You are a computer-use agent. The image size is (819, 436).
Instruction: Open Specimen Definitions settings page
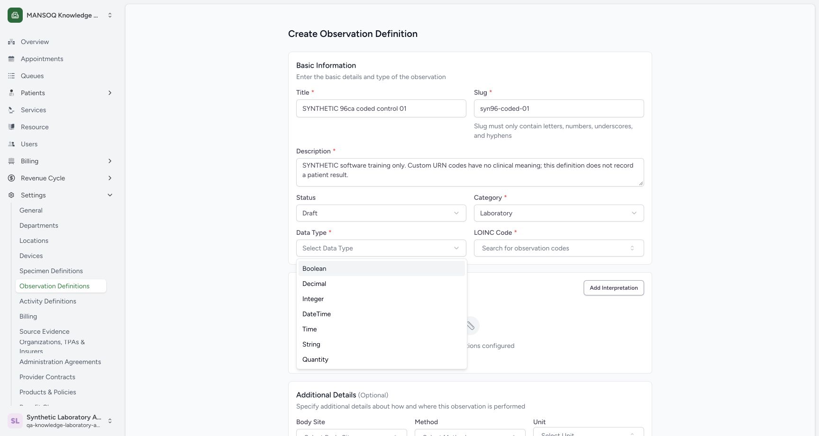point(51,271)
